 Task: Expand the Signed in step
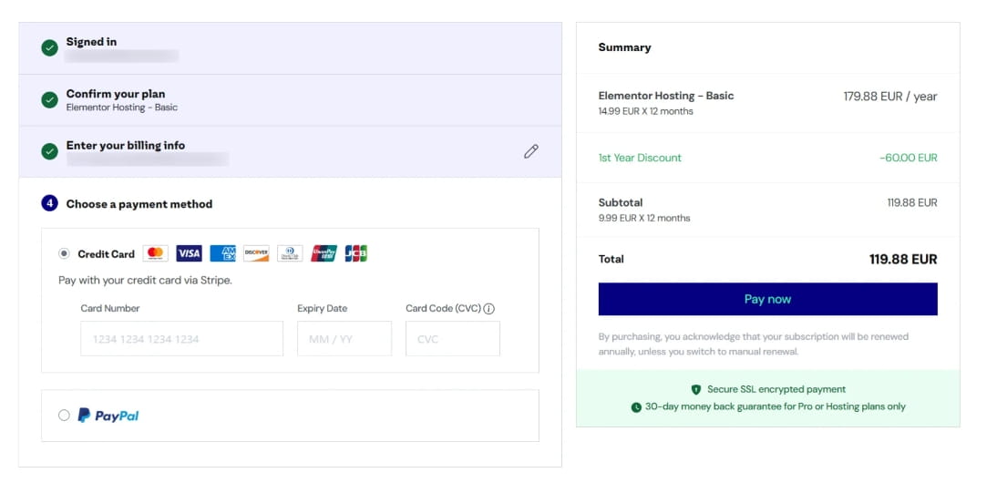91,42
